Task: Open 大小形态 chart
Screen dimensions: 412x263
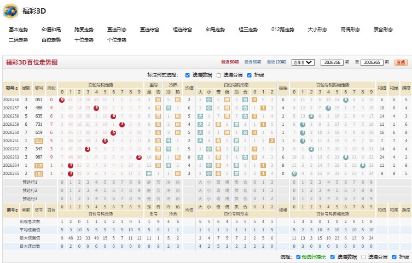Action: click(317, 30)
